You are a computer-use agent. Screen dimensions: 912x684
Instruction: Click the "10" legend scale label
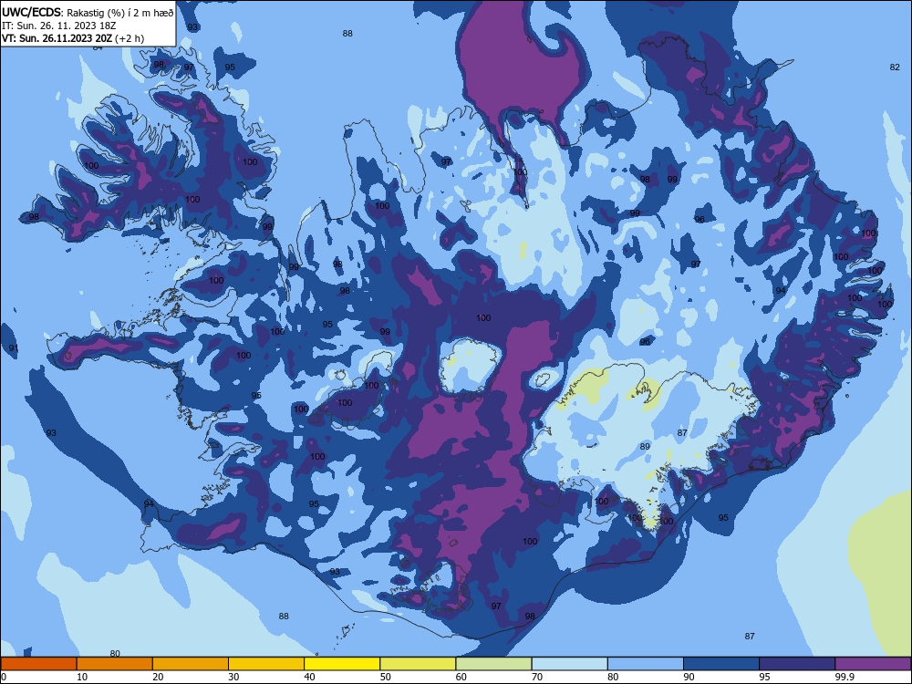pyautogui.click(x=82, y=677)
